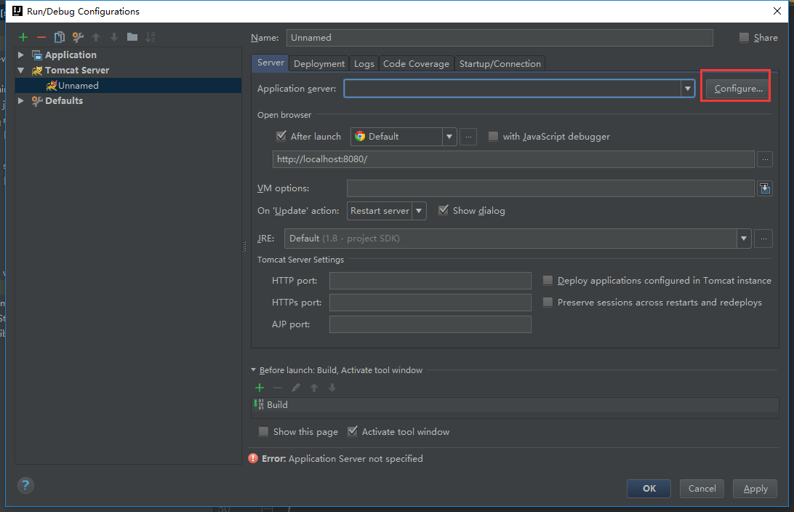Move before-launch task up arrow
The width and height of the screenshot is (794, 512).
pyautogui.click(x=314, y=388)
